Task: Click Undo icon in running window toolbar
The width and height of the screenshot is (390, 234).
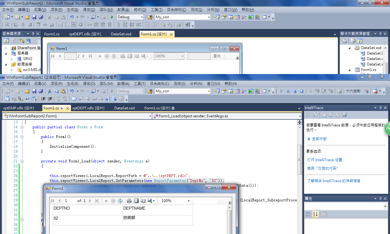Action: (72, 91)
